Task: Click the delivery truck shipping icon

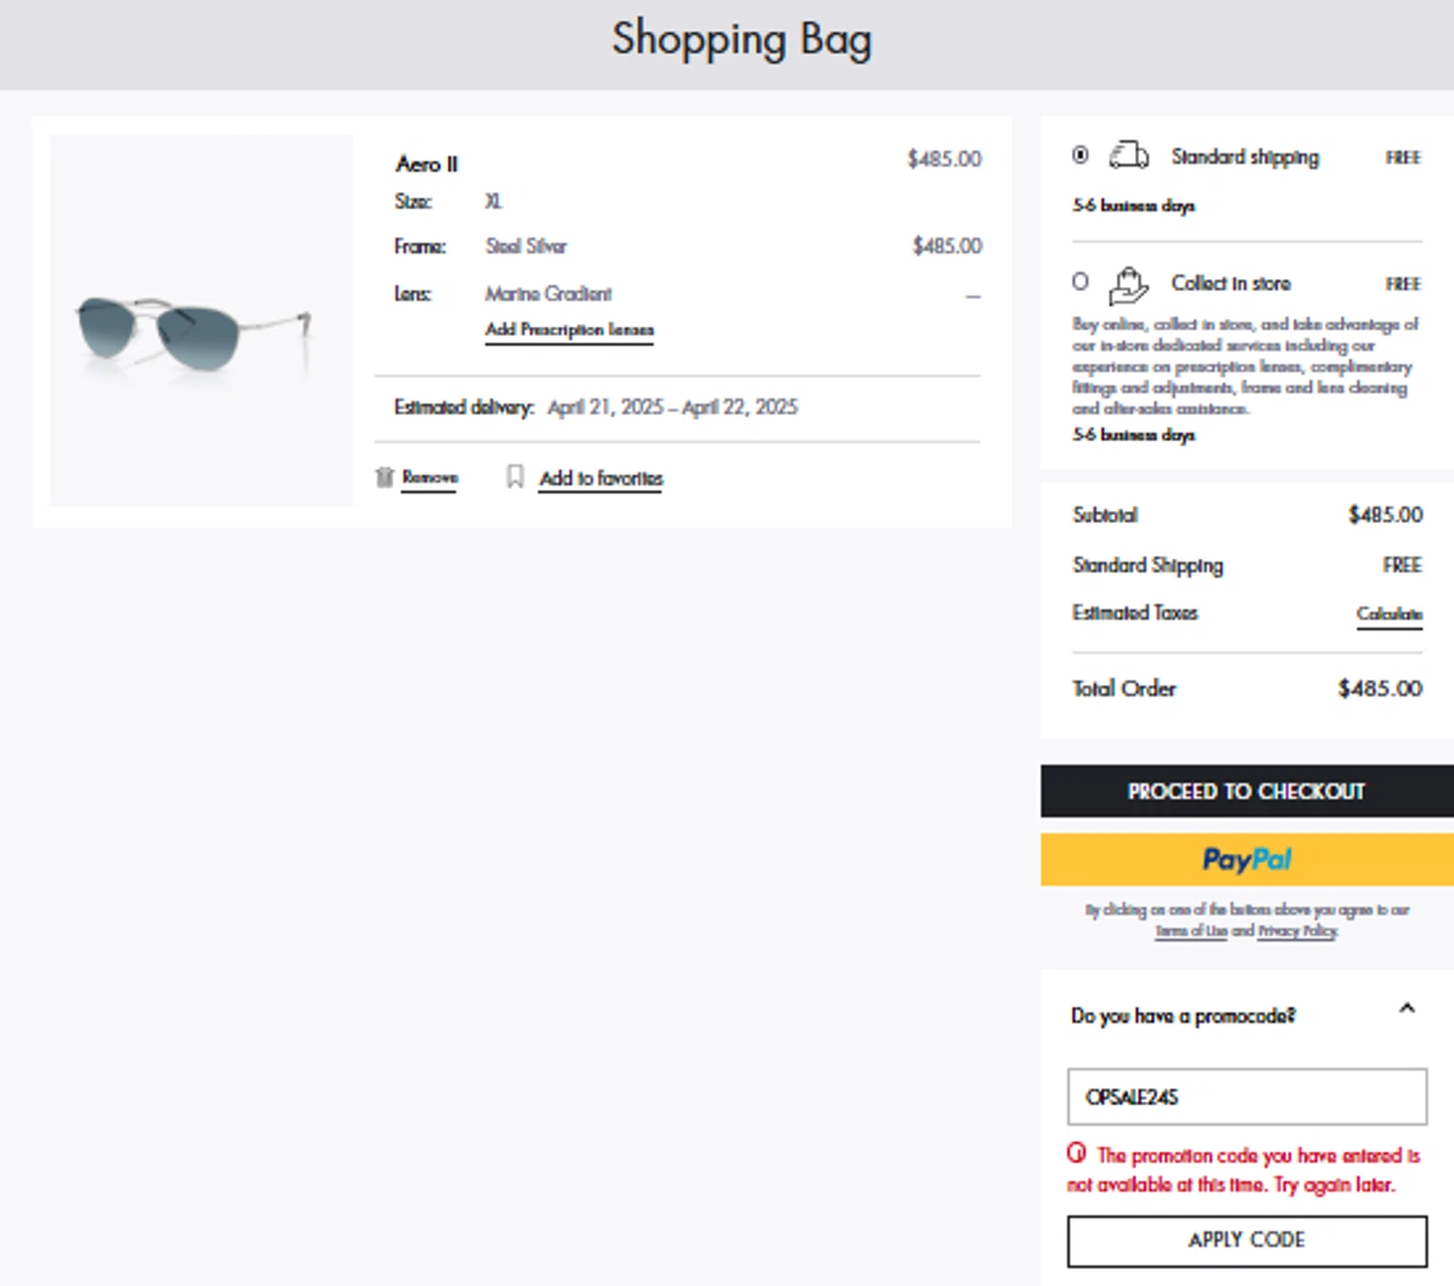Action: [1129, 155]
